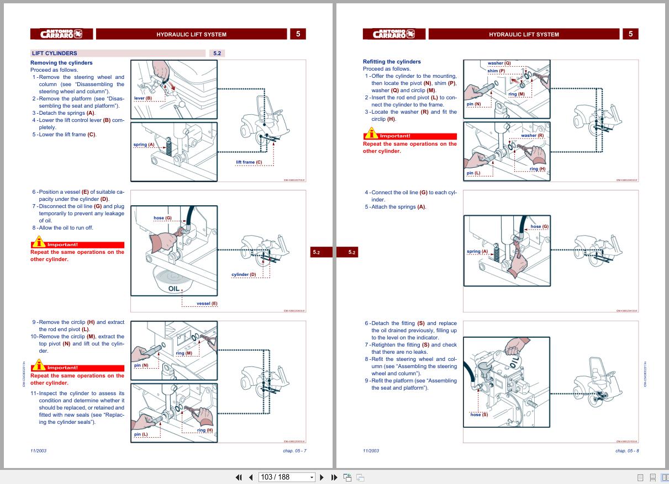Click the 11/2003 date in the footer
Viewport: 669px width, 484px height.
38,451
